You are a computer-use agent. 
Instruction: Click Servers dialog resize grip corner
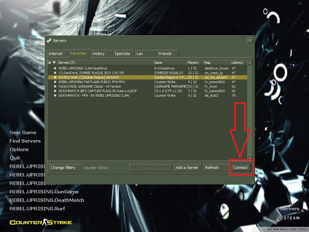point(252,182)
